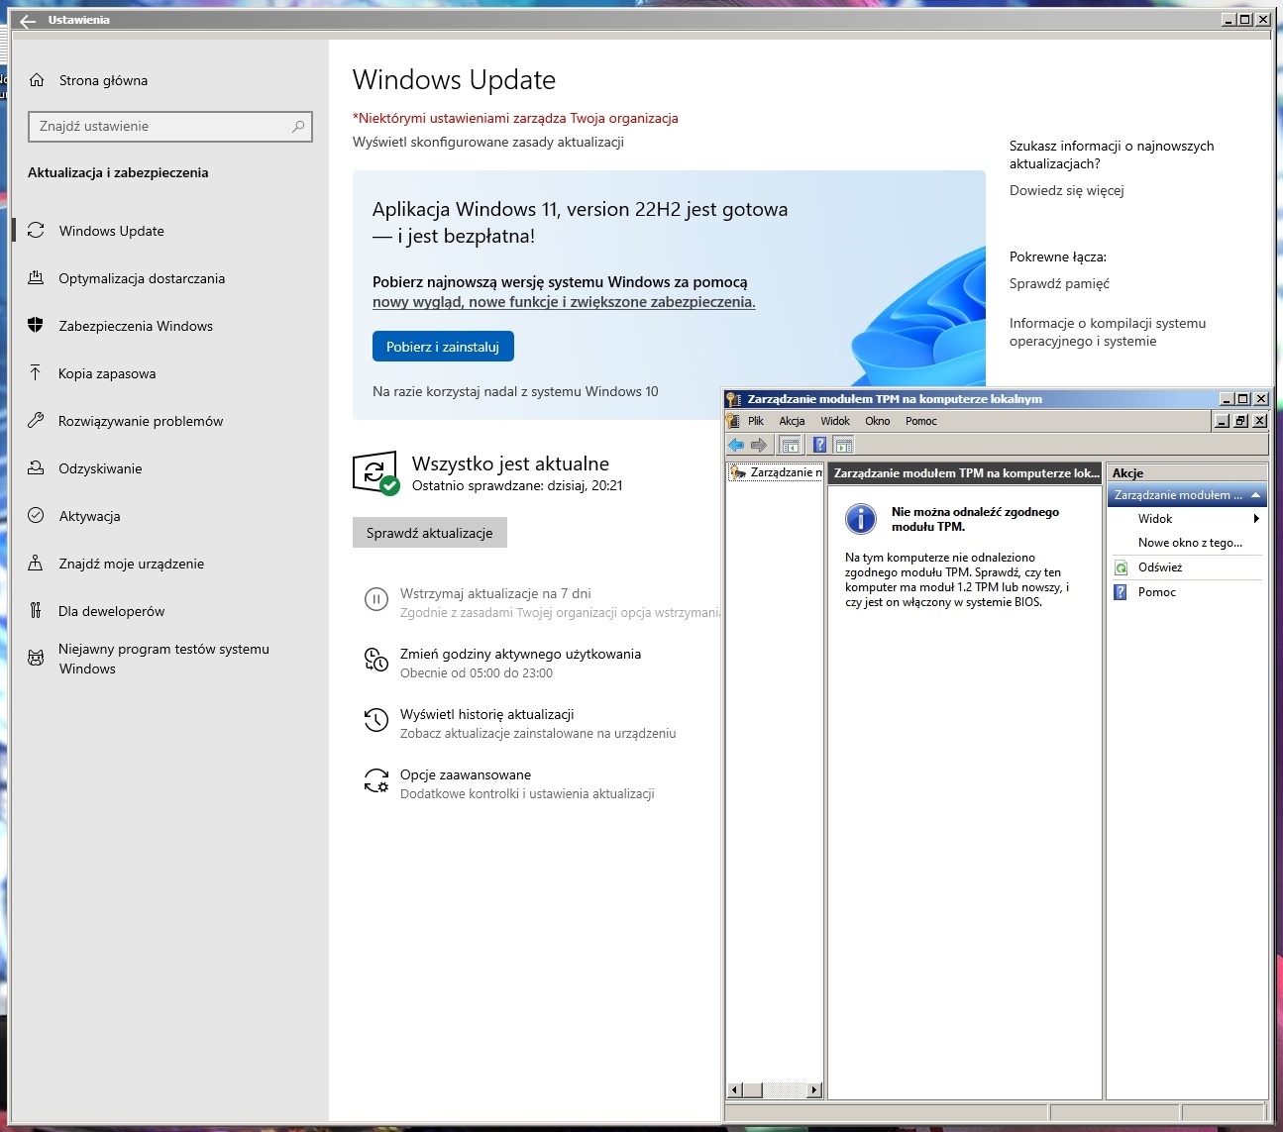The width and height of the screenshot is (1283, 1132).
Task: Click history icon for Wyświetl historię aktualizacji
Action: [x=375, y=720]
